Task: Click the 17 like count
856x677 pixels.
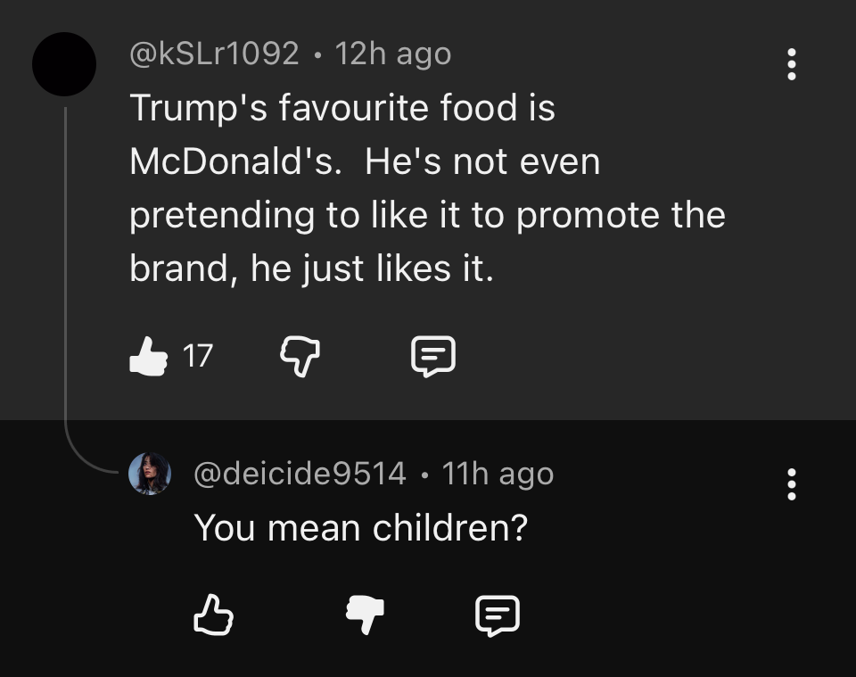Action: coord(198,356)
